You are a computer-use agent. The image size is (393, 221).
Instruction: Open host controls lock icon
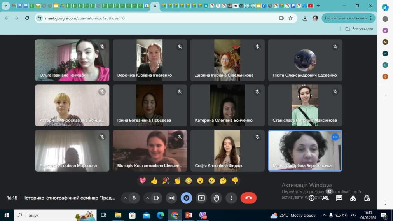pos(367,198)
